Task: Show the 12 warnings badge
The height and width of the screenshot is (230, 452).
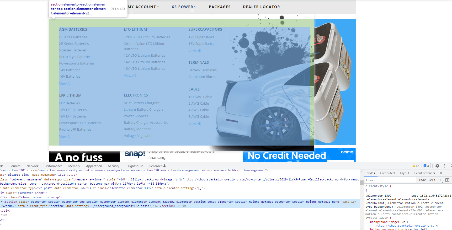Action: pyautogui.click(x=416, y=166)
